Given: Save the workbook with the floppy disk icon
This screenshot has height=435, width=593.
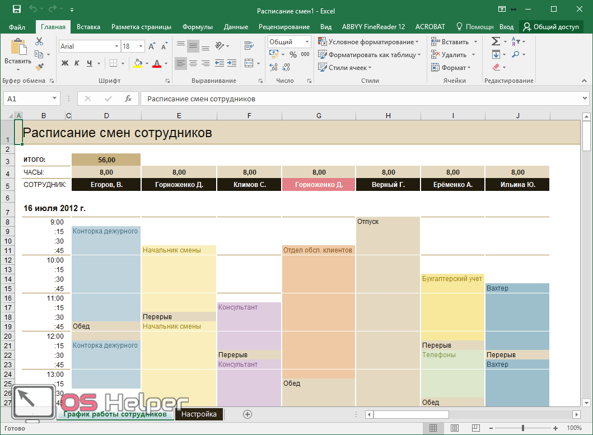Looking at the screenshot, I should [x=16, y=10].
